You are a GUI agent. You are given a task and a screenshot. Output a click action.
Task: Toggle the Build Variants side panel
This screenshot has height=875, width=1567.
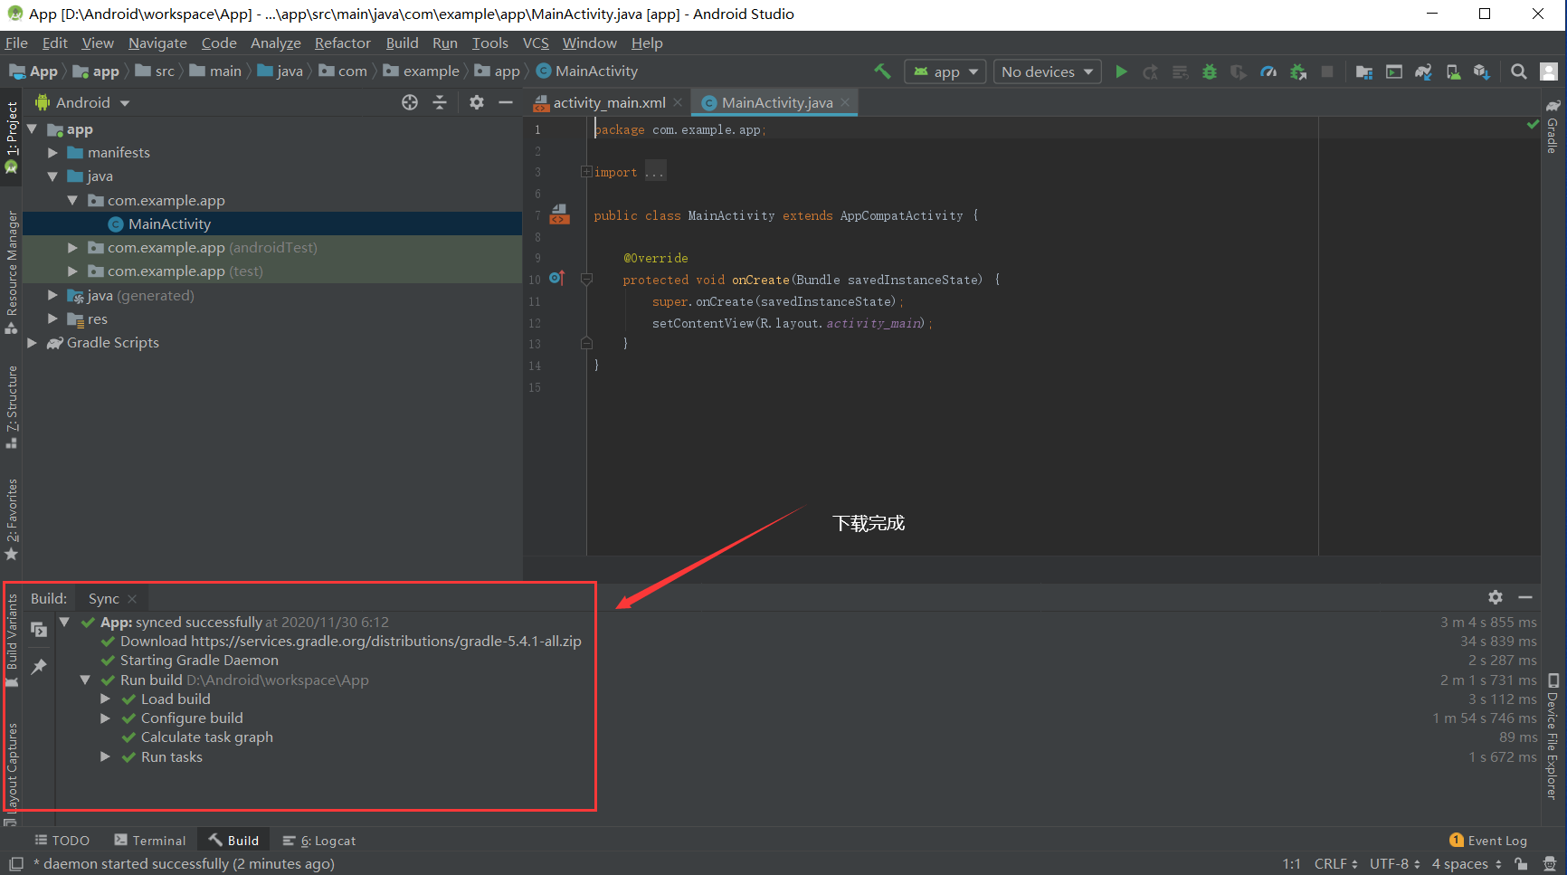coord(12,641)
